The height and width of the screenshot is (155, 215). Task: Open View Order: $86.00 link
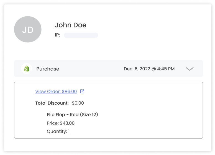click(x=56, y=91)
